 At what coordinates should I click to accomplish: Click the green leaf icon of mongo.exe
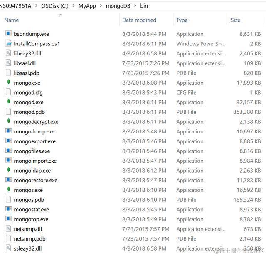click(x=9, y=82)
